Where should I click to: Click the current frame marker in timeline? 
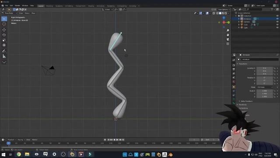[8, 143]
